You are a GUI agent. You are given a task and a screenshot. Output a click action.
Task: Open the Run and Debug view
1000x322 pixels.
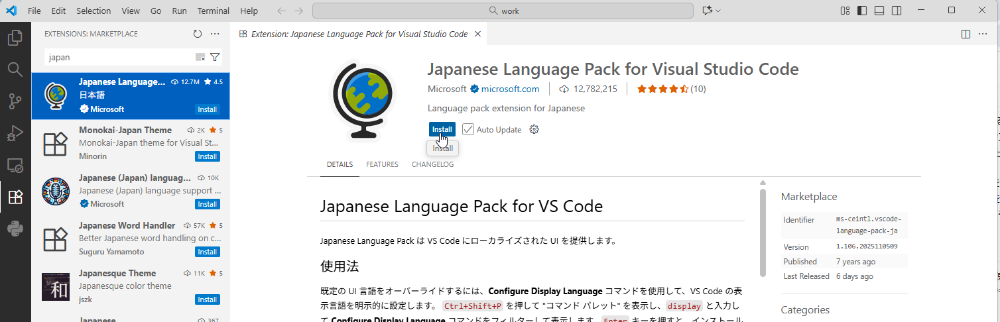pyautogui.click(x=15, y=133)
